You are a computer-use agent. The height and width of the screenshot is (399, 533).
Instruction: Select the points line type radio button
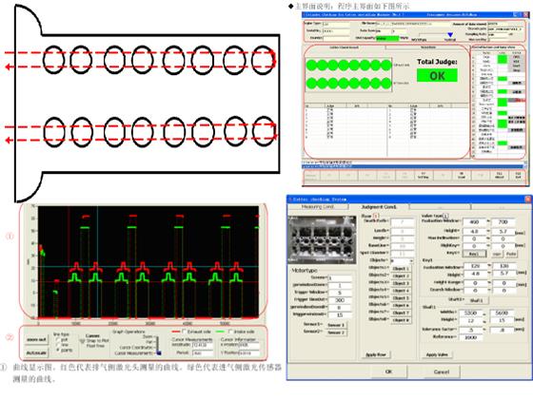click(58, 350)
